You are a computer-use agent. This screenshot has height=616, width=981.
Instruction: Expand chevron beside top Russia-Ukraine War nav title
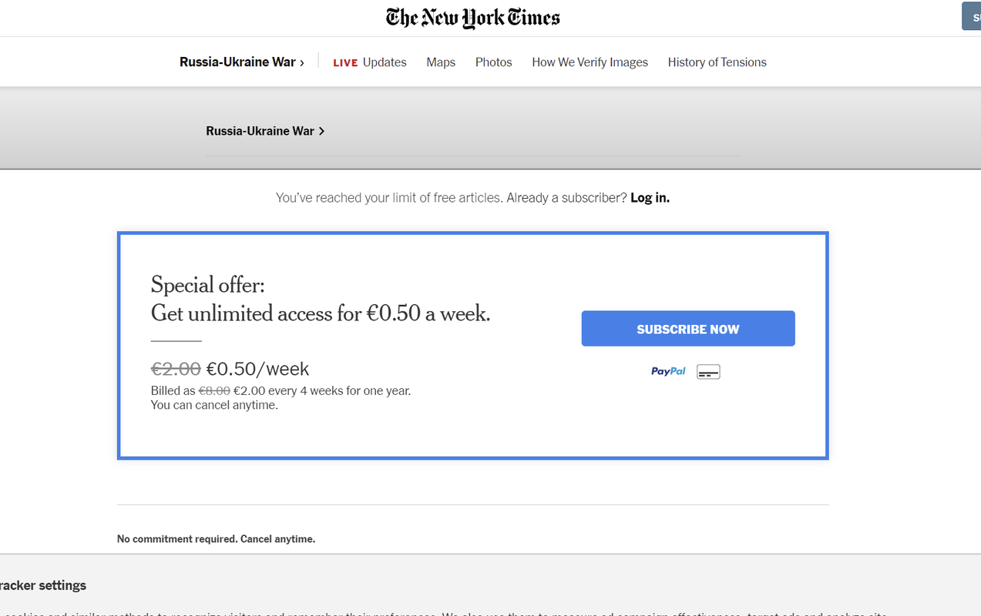coord(302,62)
